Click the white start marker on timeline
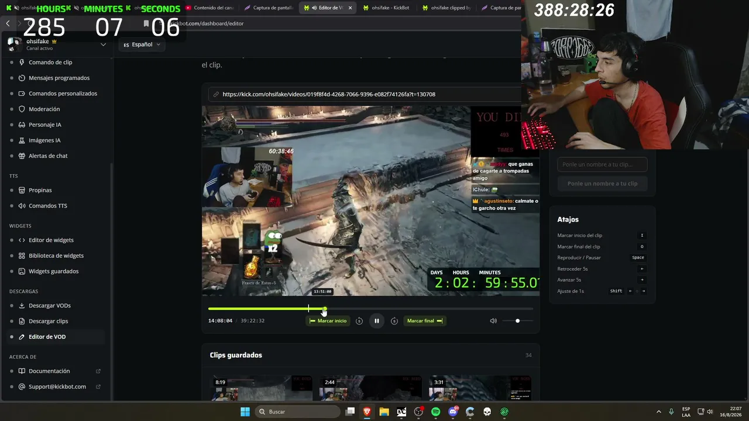Screen dimensions: 749x421 [308, 309]
